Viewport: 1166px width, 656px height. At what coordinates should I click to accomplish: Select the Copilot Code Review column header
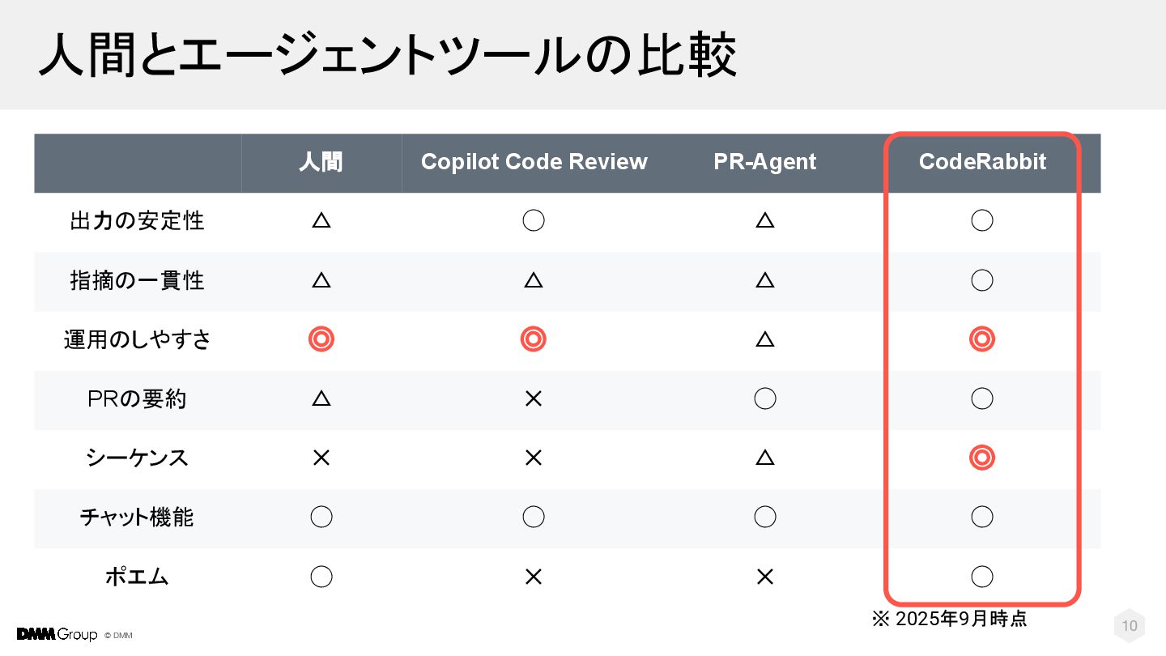[534, 162]
